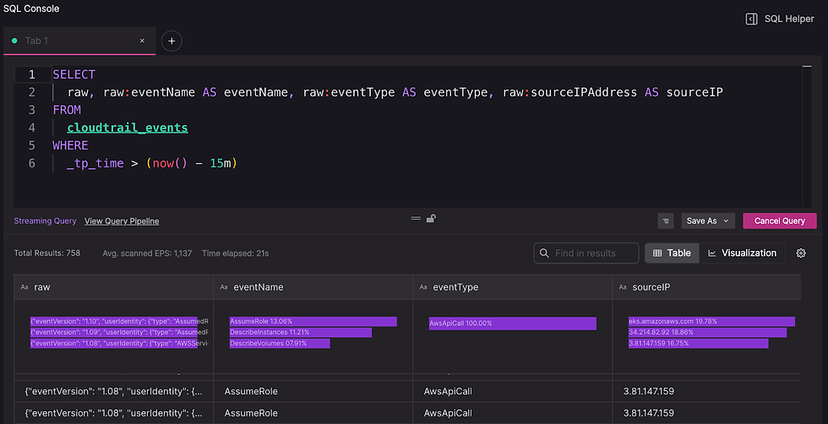Place cursor on the FROM keyword

pyautogui.click(x=67, y=110)
